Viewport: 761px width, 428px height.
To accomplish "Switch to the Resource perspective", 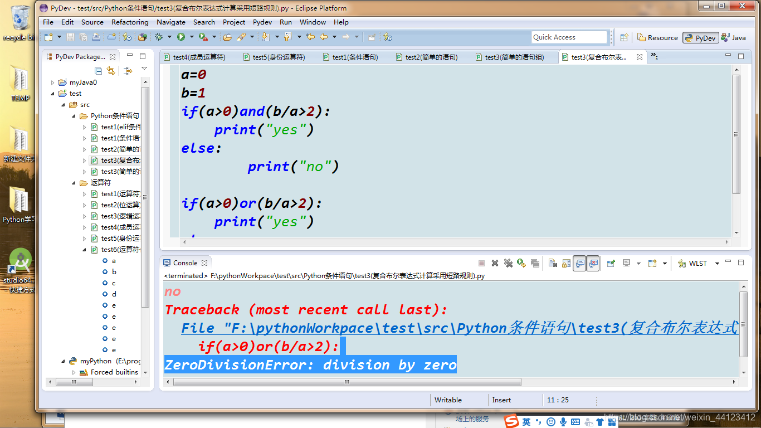I will coord(657,37).
